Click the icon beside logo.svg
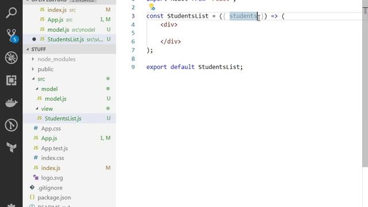 coord(36,178)
